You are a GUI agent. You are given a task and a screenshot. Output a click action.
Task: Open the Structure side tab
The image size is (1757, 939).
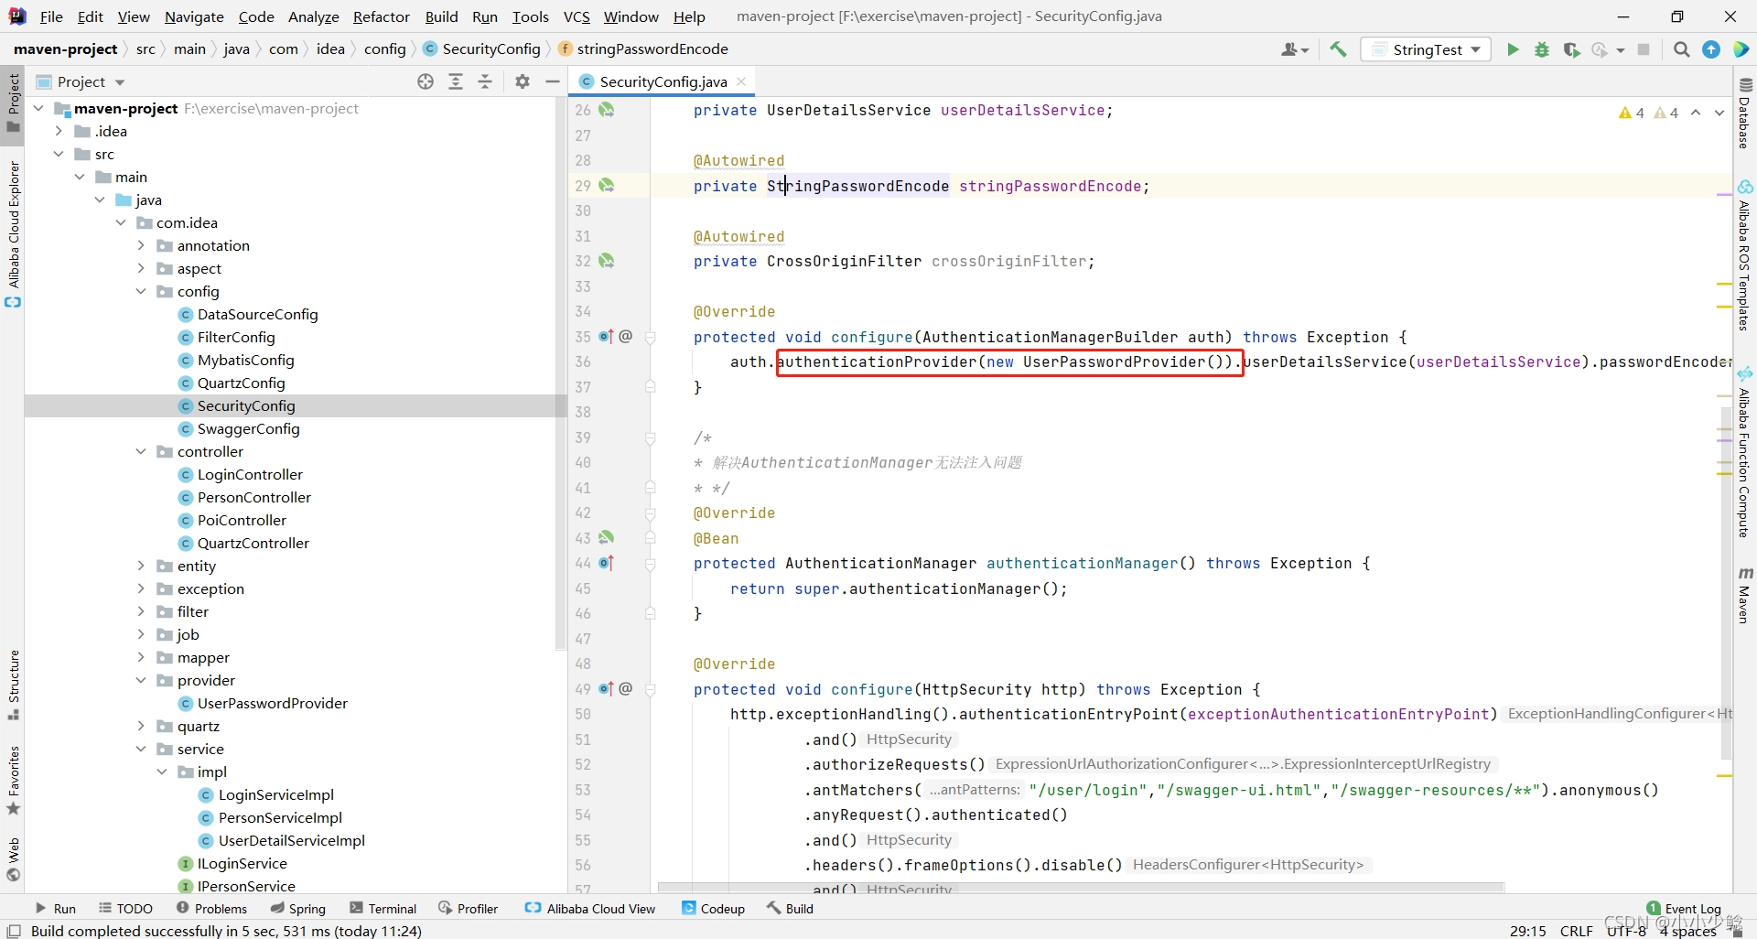pos(13,685)
